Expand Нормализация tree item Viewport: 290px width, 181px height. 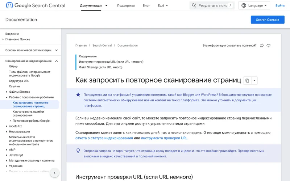pos(7,132)
